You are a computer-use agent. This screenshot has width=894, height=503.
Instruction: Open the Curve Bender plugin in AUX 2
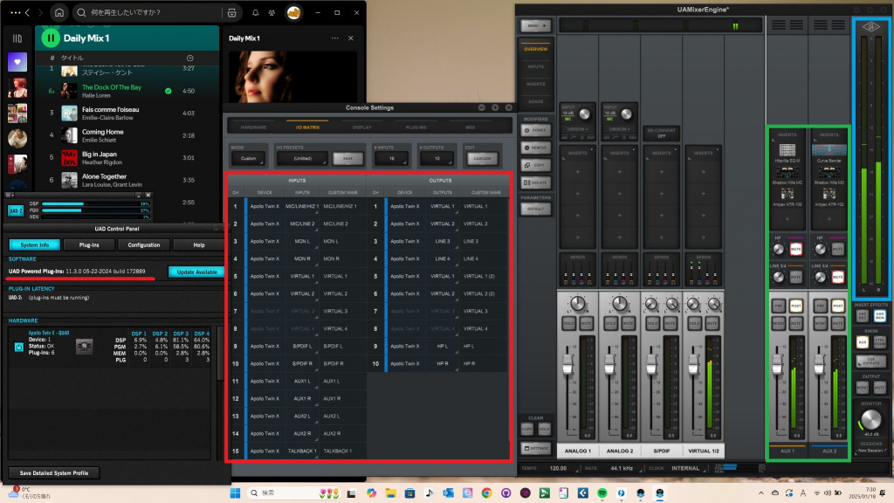pos(829,150)
